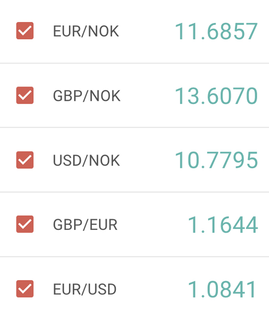Tap the 1.1644 rate value
This screenshot has height=318, width=269.
tap(223, 225)
